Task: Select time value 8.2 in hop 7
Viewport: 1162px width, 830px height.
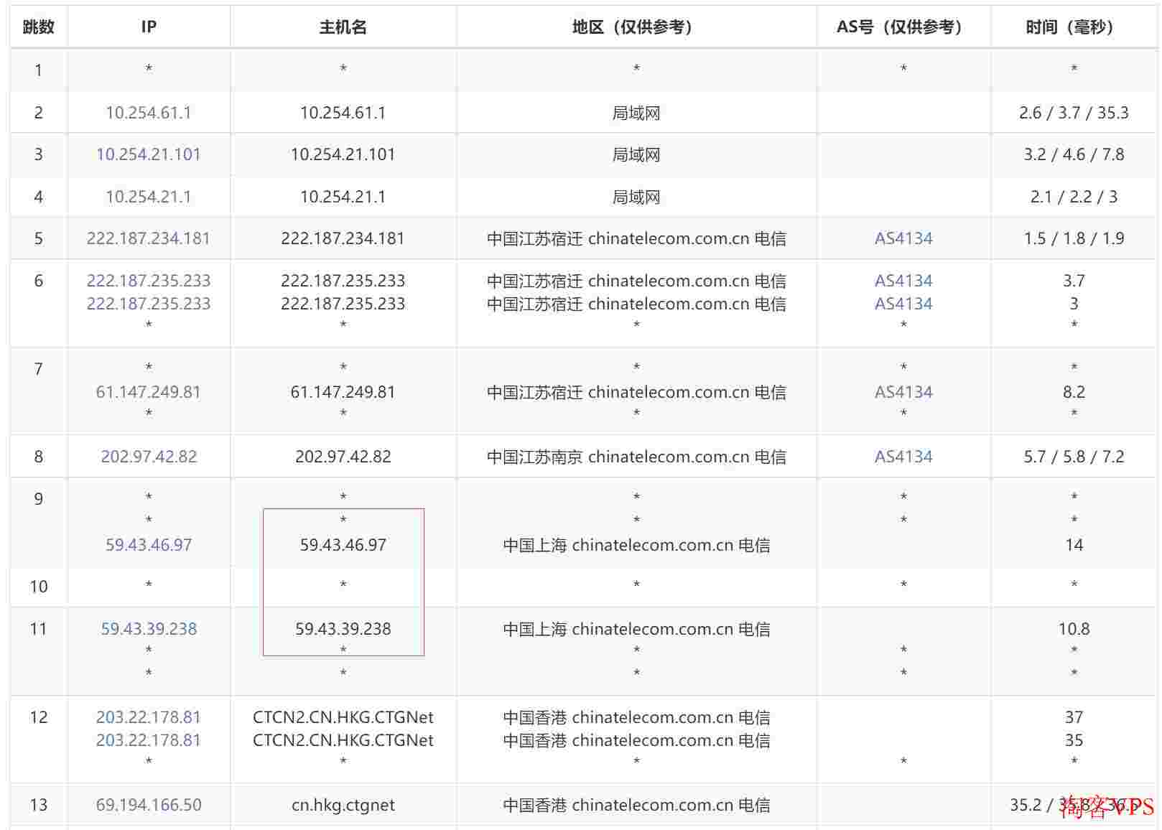Action: tap(1074, 392)
